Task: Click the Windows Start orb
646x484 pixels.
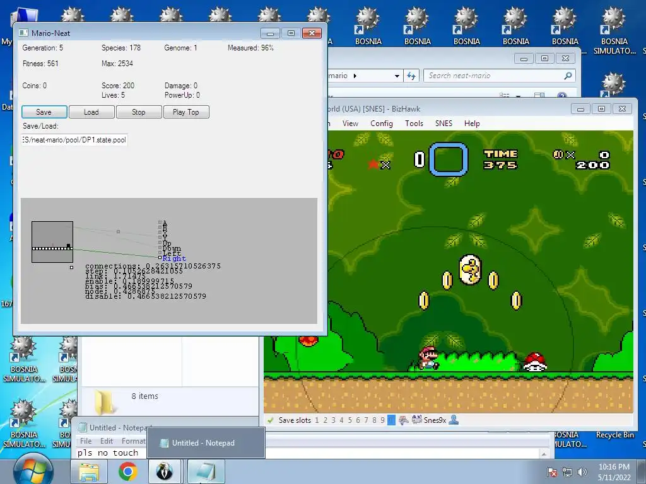Action: point(33,470)
